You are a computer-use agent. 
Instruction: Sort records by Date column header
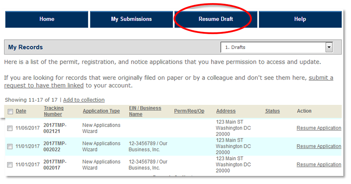pyautogui.click(x=21, y=111)
